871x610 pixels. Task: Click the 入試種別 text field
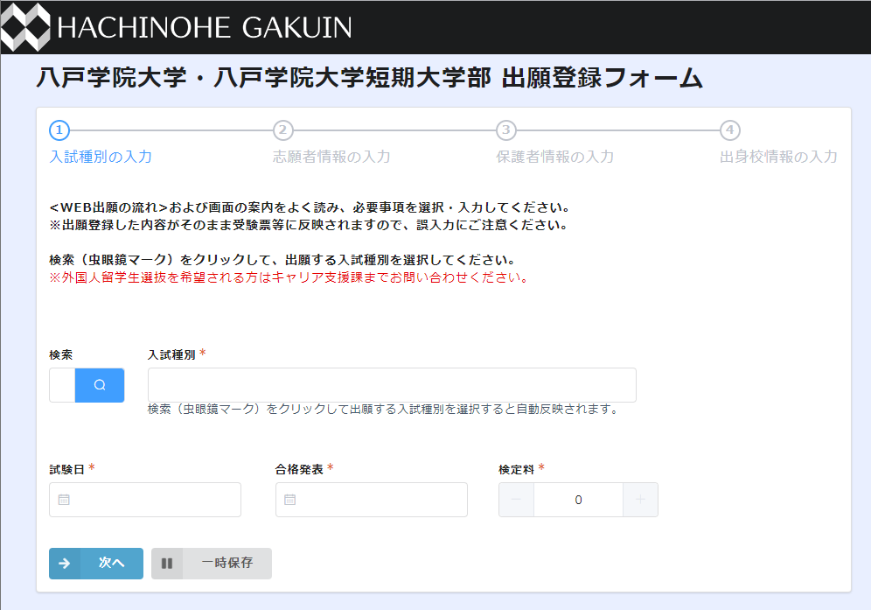click(392, 385)
